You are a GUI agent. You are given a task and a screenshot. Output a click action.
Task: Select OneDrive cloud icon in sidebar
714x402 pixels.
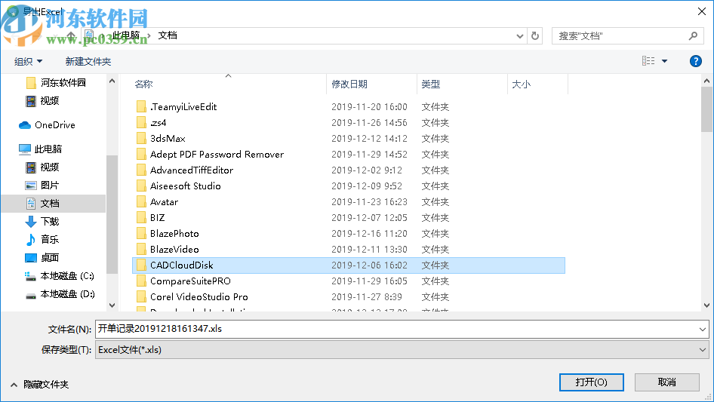[x=25, y=124]
